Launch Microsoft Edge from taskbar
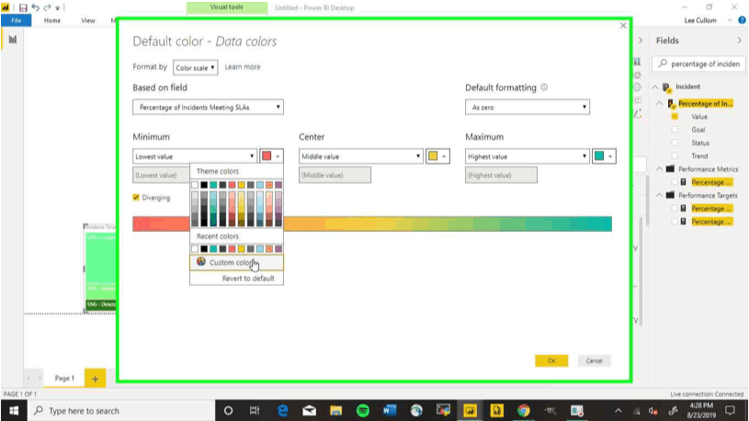Viewport: 749px width, 421px height. [282, 411]
